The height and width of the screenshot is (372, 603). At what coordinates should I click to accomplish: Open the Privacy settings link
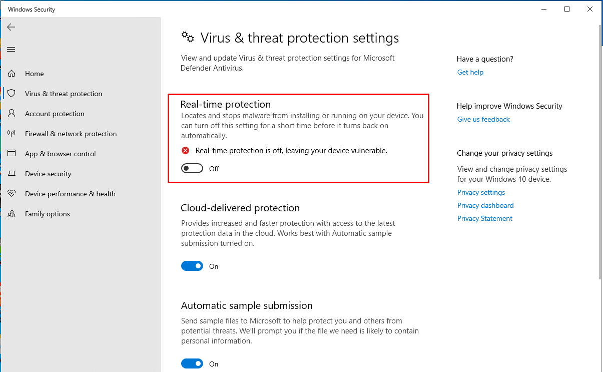(481, 192)
